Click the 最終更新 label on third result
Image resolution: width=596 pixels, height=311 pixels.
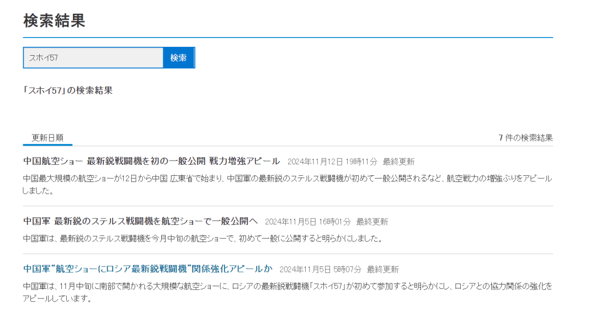point(382,270)
